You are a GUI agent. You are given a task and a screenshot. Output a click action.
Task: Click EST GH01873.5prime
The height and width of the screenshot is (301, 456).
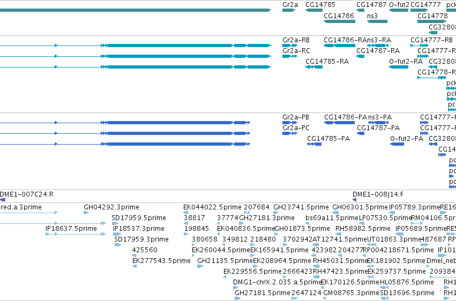[302, 229]
